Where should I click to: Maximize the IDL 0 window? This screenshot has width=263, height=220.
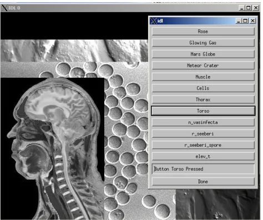pyautogui.click(x=249, y=8)
